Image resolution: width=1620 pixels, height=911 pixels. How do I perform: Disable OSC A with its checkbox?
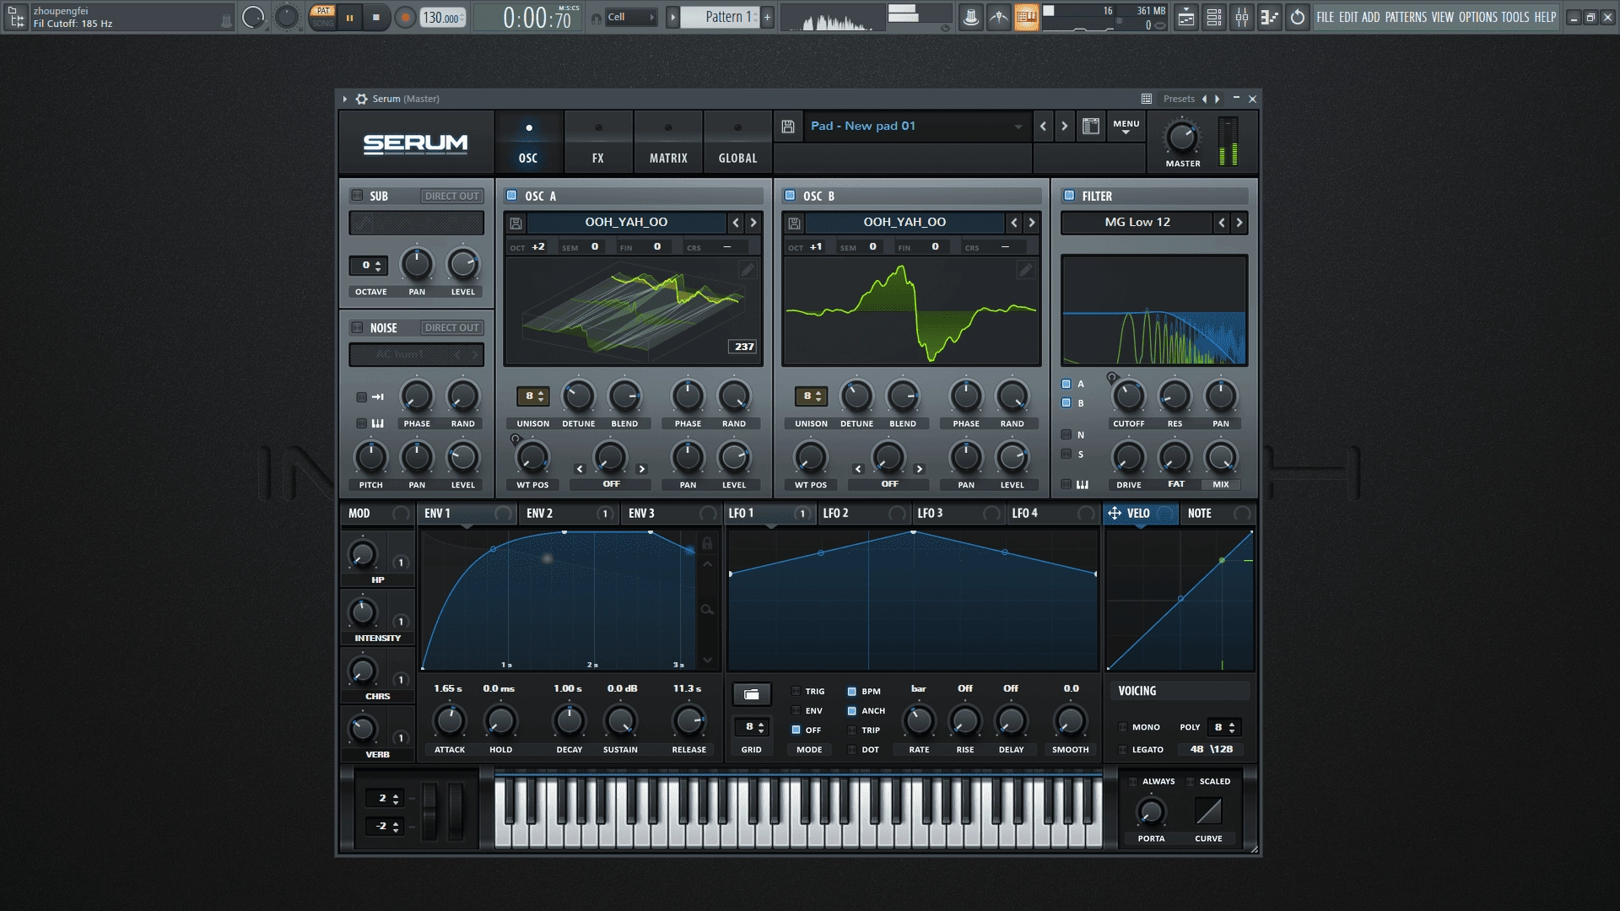click(511, 196)
